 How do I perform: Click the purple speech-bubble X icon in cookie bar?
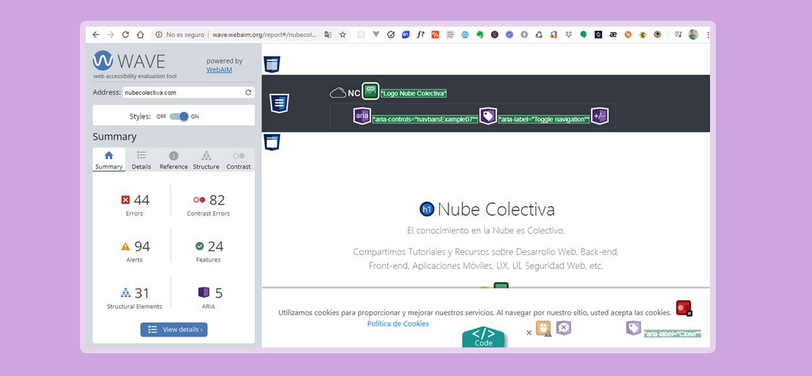tap(564, 328)
